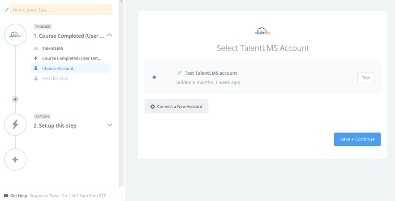This screenshot has width=395, height=201.
Task: Click the Response Time text in the footer
Action: (68, 196)
